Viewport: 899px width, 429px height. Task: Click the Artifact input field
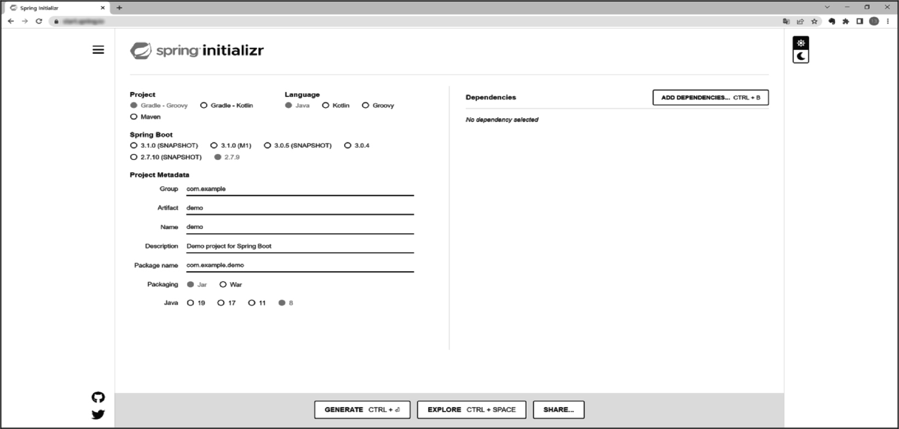pos(300,208)
